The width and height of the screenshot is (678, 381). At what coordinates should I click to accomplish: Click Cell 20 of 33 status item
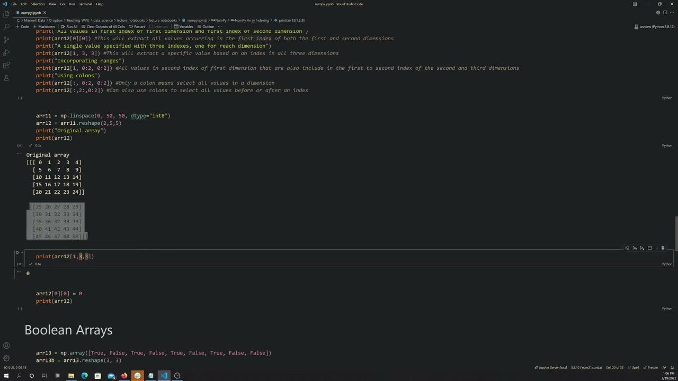click(x=614, y=367)
